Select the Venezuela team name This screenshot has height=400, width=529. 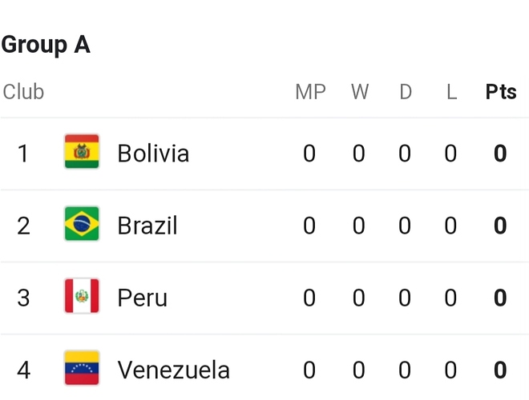pos(173,370)
